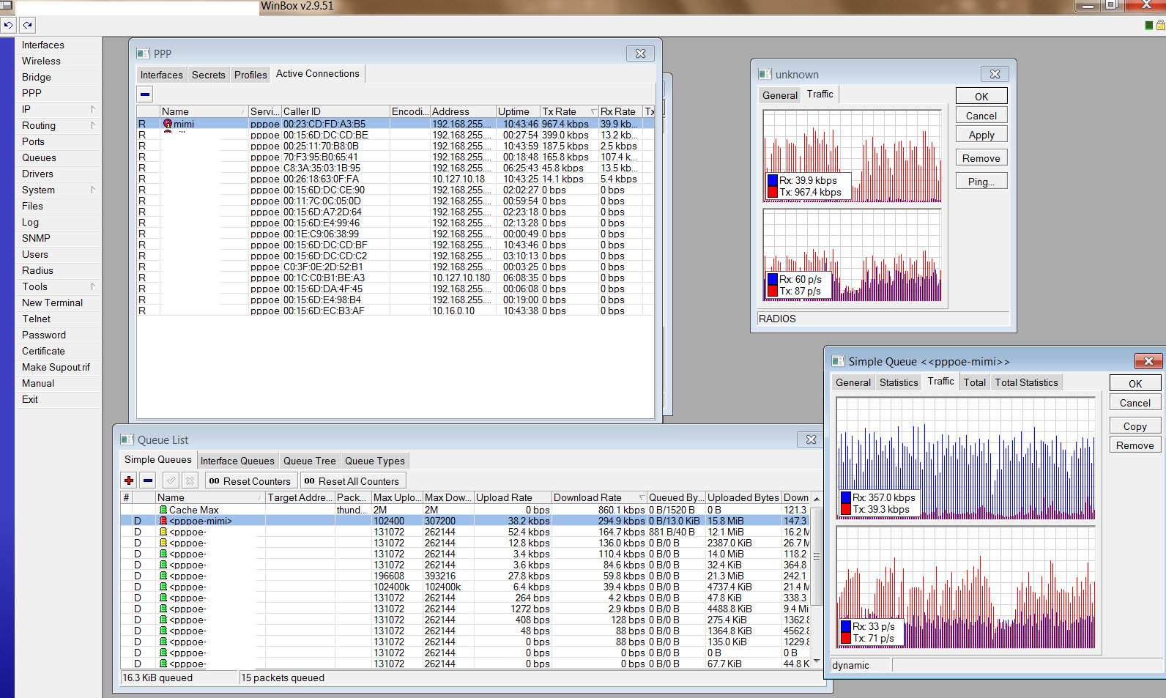Click the red queue icon beside <pppoe-mimi>
The height and width of the screenshot is (698, 1166).
[163, 521]
